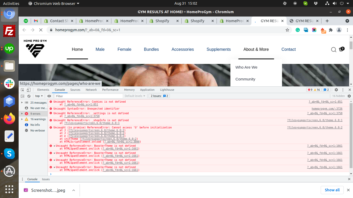Open the tab search dropdown arrow
The image size is (353, 198).
pyautogui.click(x=347, y=21)
